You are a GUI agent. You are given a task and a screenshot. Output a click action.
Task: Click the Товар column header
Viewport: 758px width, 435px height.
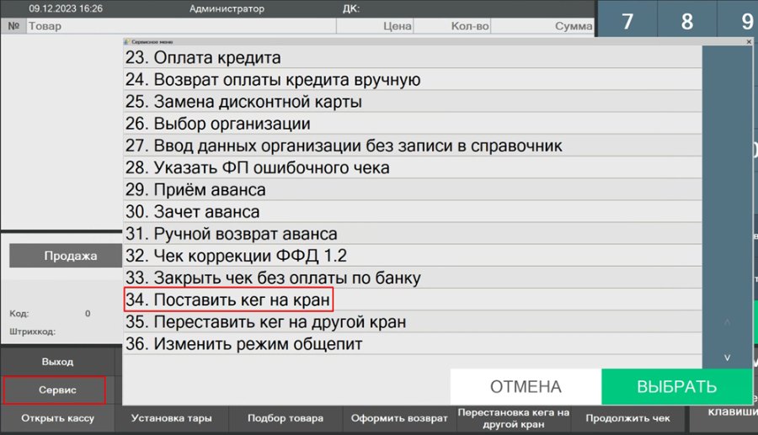[x=181, y=26]
